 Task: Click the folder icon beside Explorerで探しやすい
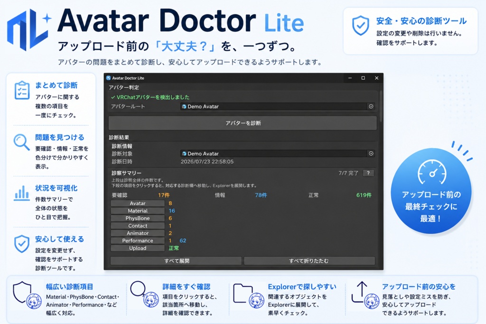tap(243, 293)
